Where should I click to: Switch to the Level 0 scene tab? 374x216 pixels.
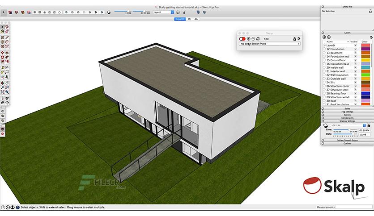click(x=180, y=19)
